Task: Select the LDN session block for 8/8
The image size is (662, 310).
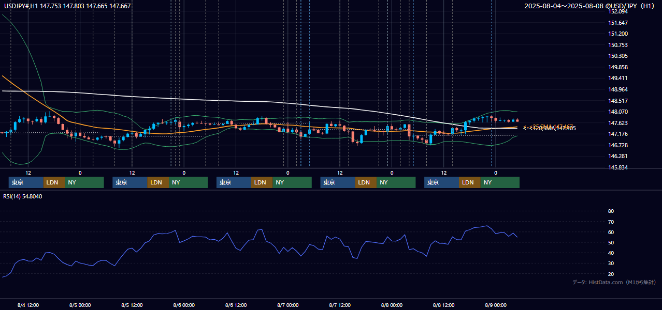Action: (x=470, y=182)
